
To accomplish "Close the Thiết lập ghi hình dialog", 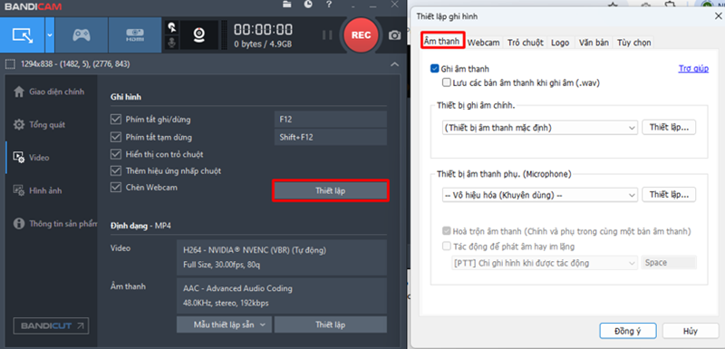I will click(x=719, y=16).
